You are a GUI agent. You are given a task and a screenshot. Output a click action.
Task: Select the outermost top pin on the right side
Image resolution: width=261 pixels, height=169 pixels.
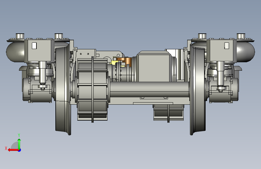241,36
